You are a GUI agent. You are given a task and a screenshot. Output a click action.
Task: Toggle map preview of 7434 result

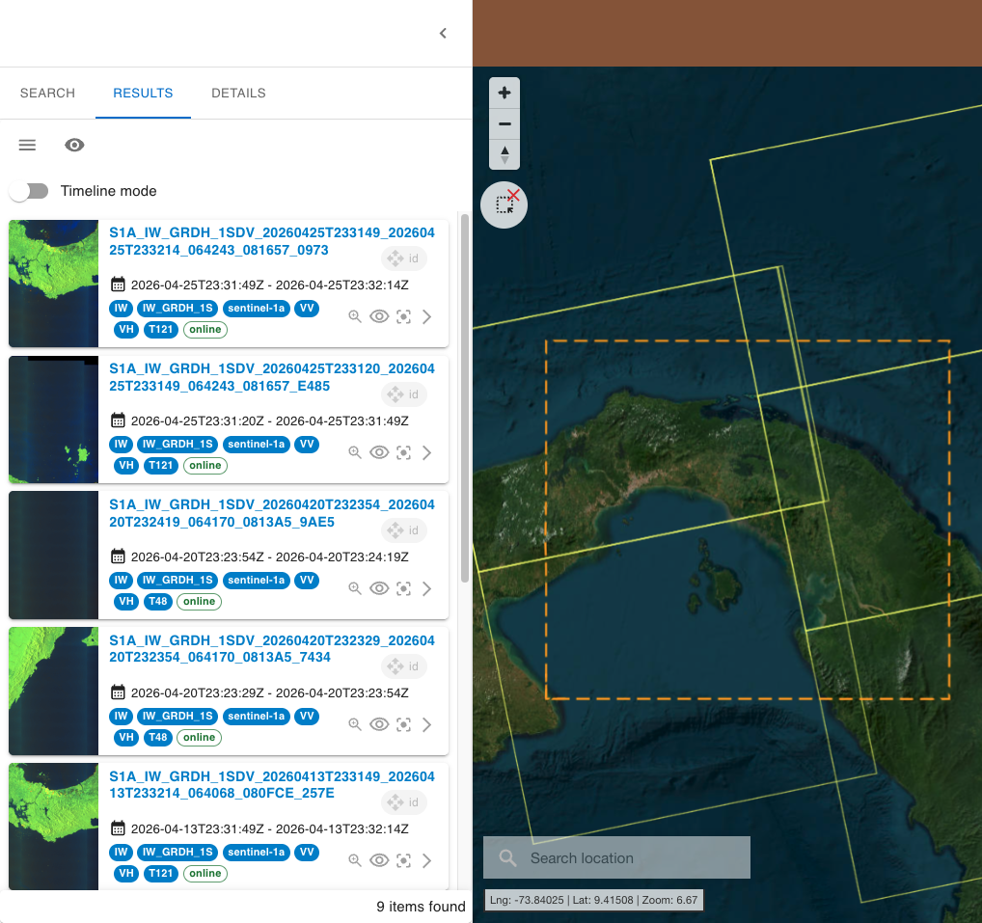(379, 724)
